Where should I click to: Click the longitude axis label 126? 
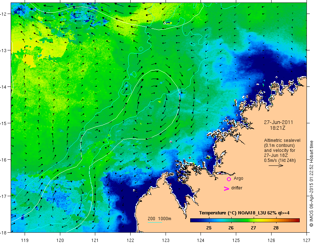click(271, 240)
